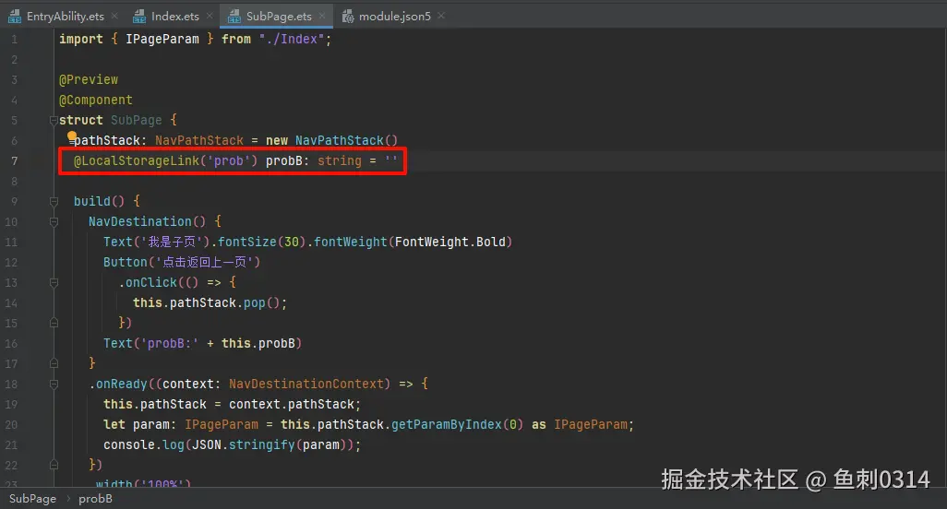Click the Text('我是子页') call

tap(156, 242)
